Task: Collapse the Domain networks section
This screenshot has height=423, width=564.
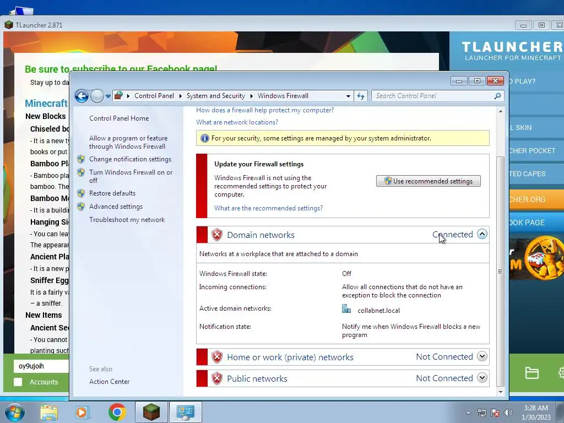Action: point(482,234)
